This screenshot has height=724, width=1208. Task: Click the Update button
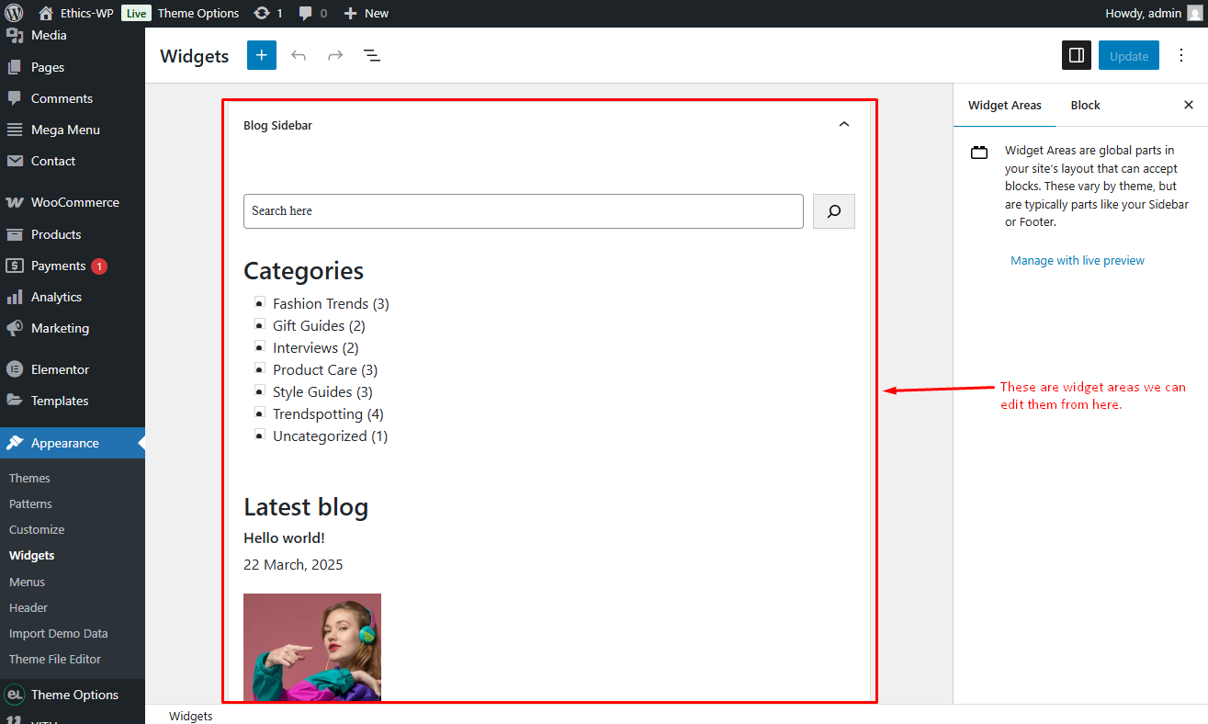(x=1129, y=55)
